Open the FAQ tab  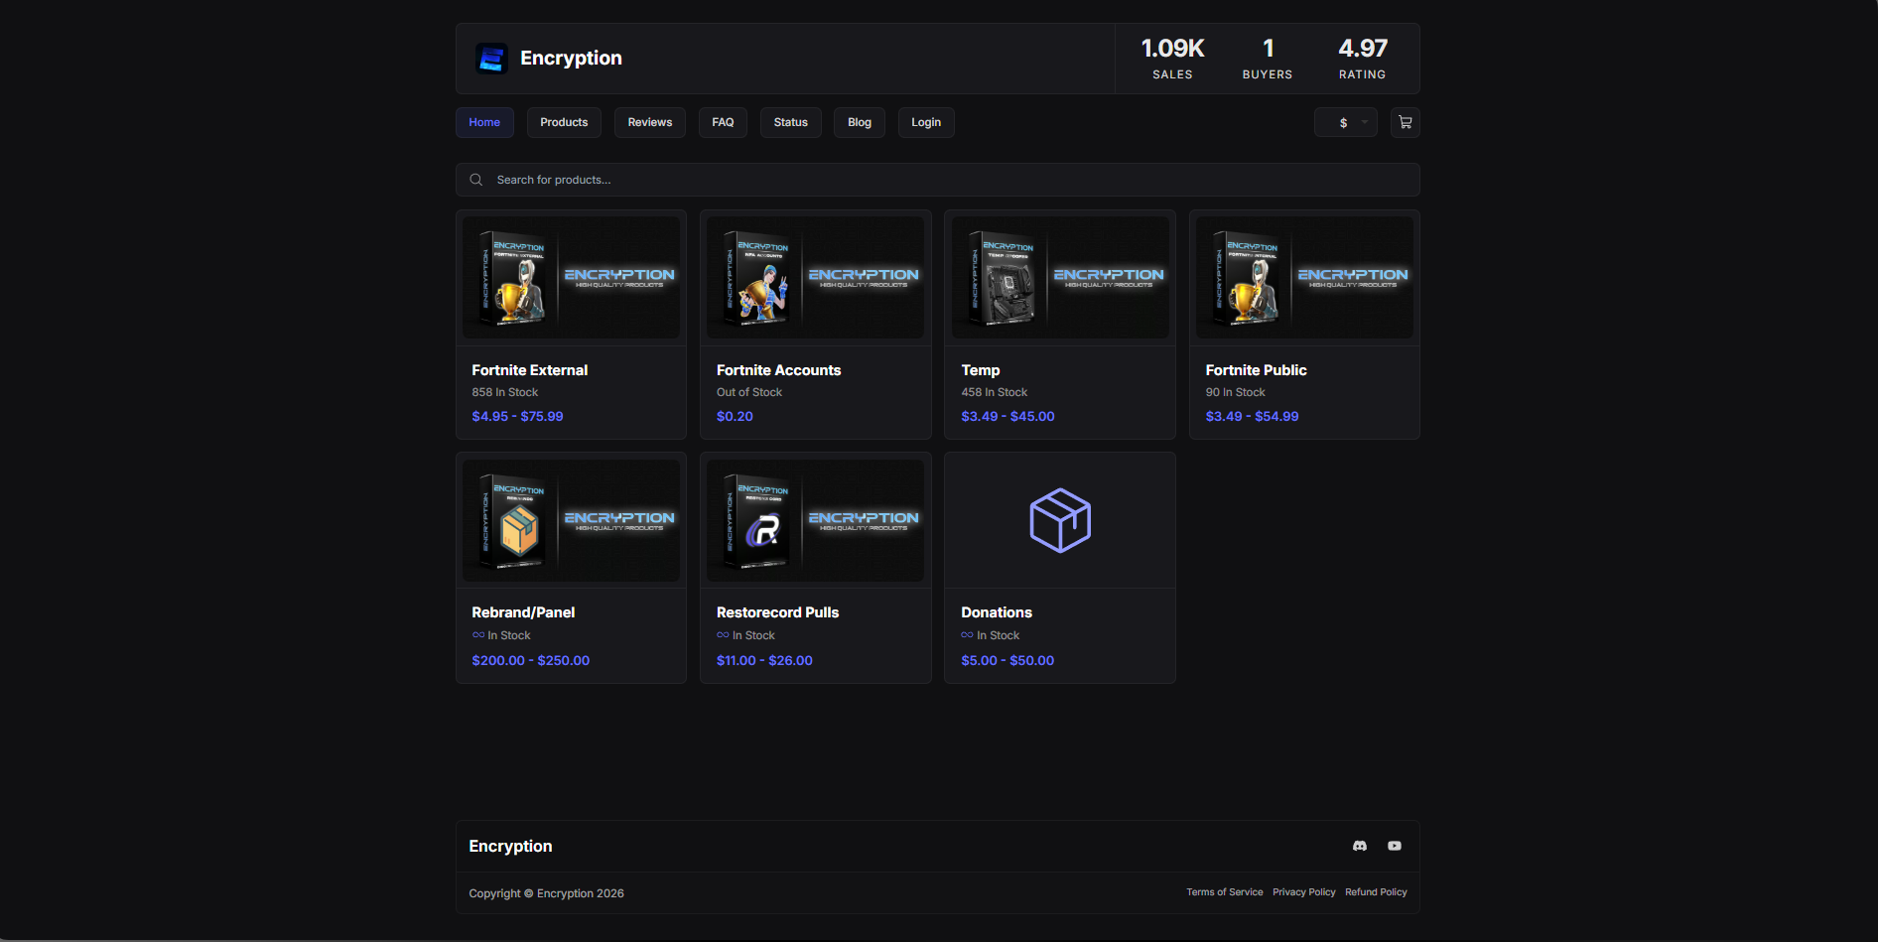[x=723, y=122]
